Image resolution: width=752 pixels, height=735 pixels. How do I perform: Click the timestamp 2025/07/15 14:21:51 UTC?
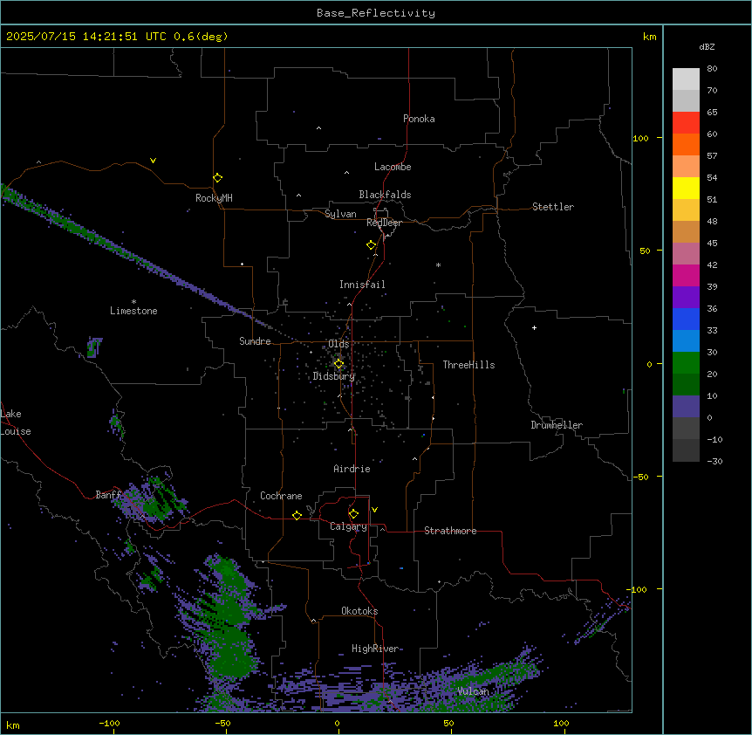[86, 37]
